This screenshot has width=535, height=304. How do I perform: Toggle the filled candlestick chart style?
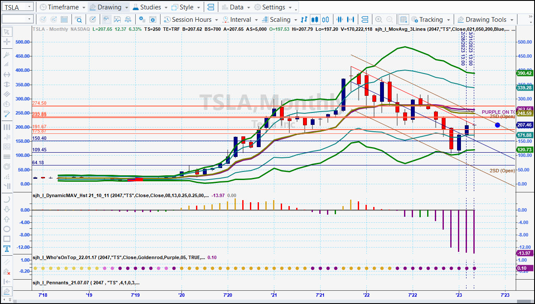pos(315,19)
